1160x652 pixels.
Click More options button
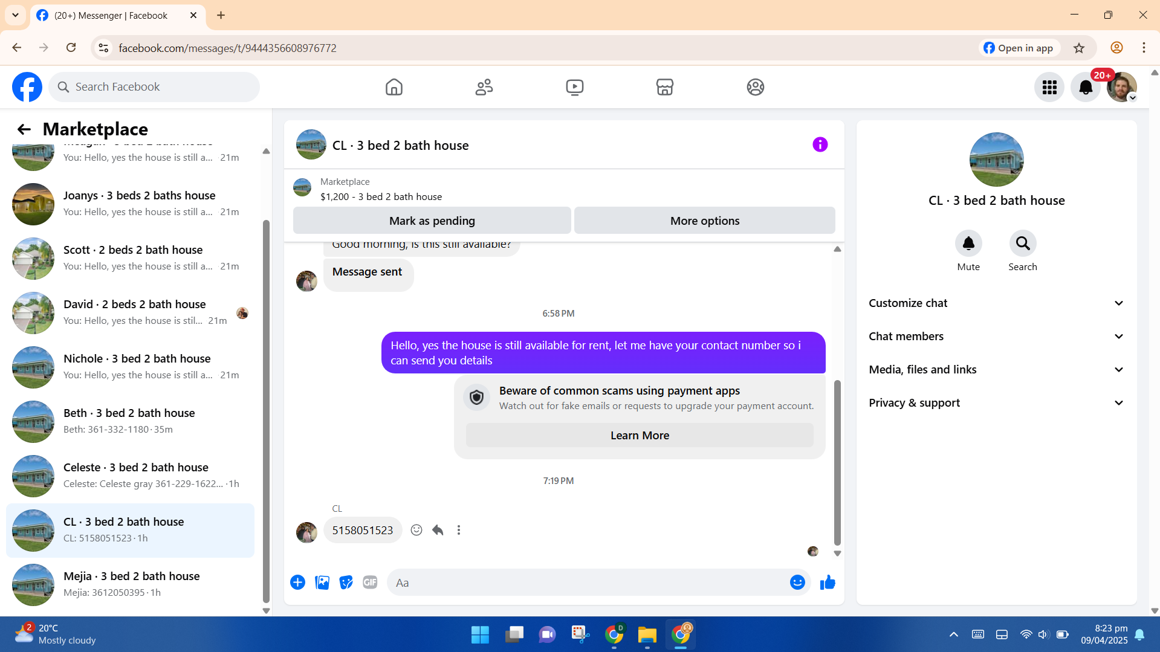point(704,221)
